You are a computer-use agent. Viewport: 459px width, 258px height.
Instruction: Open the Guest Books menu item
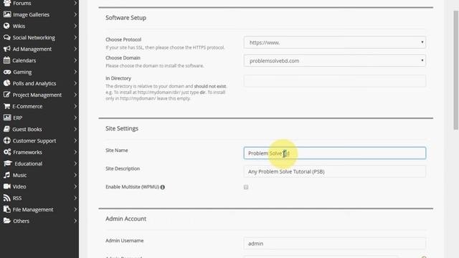[39, 129]
